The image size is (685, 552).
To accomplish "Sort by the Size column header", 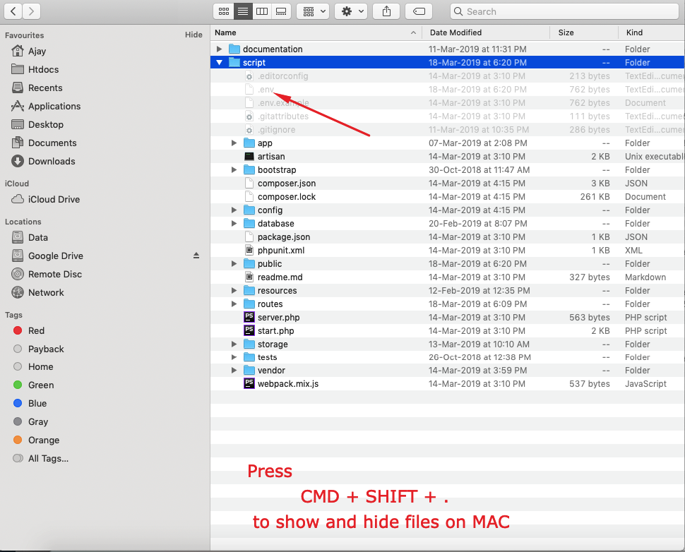I will point(584,32).
